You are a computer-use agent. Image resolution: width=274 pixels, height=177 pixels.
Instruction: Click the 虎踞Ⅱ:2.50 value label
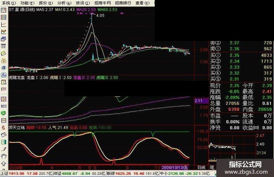(x=107, y=78)
